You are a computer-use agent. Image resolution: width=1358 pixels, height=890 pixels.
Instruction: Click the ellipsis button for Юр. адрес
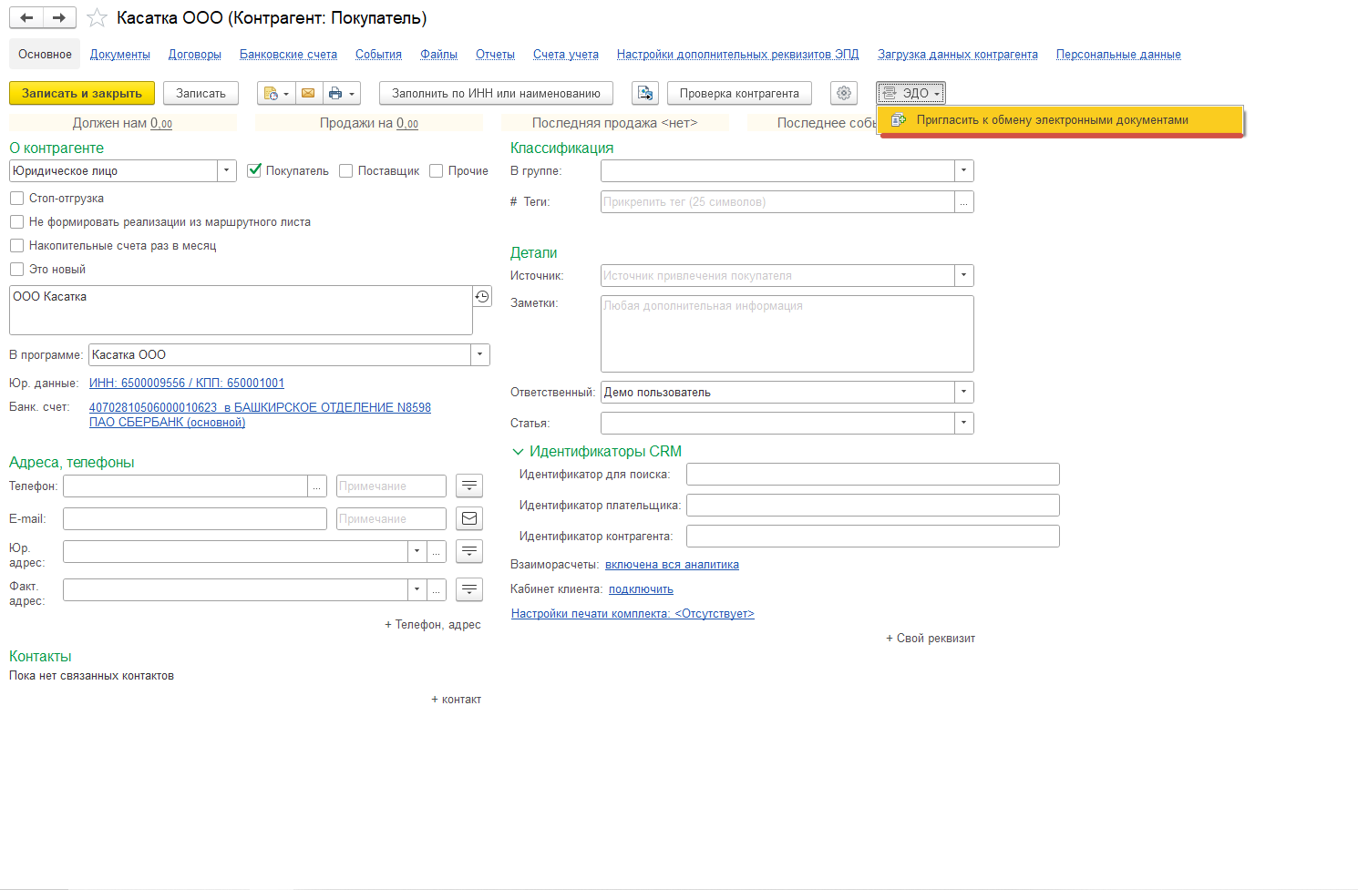pos(437,552)
